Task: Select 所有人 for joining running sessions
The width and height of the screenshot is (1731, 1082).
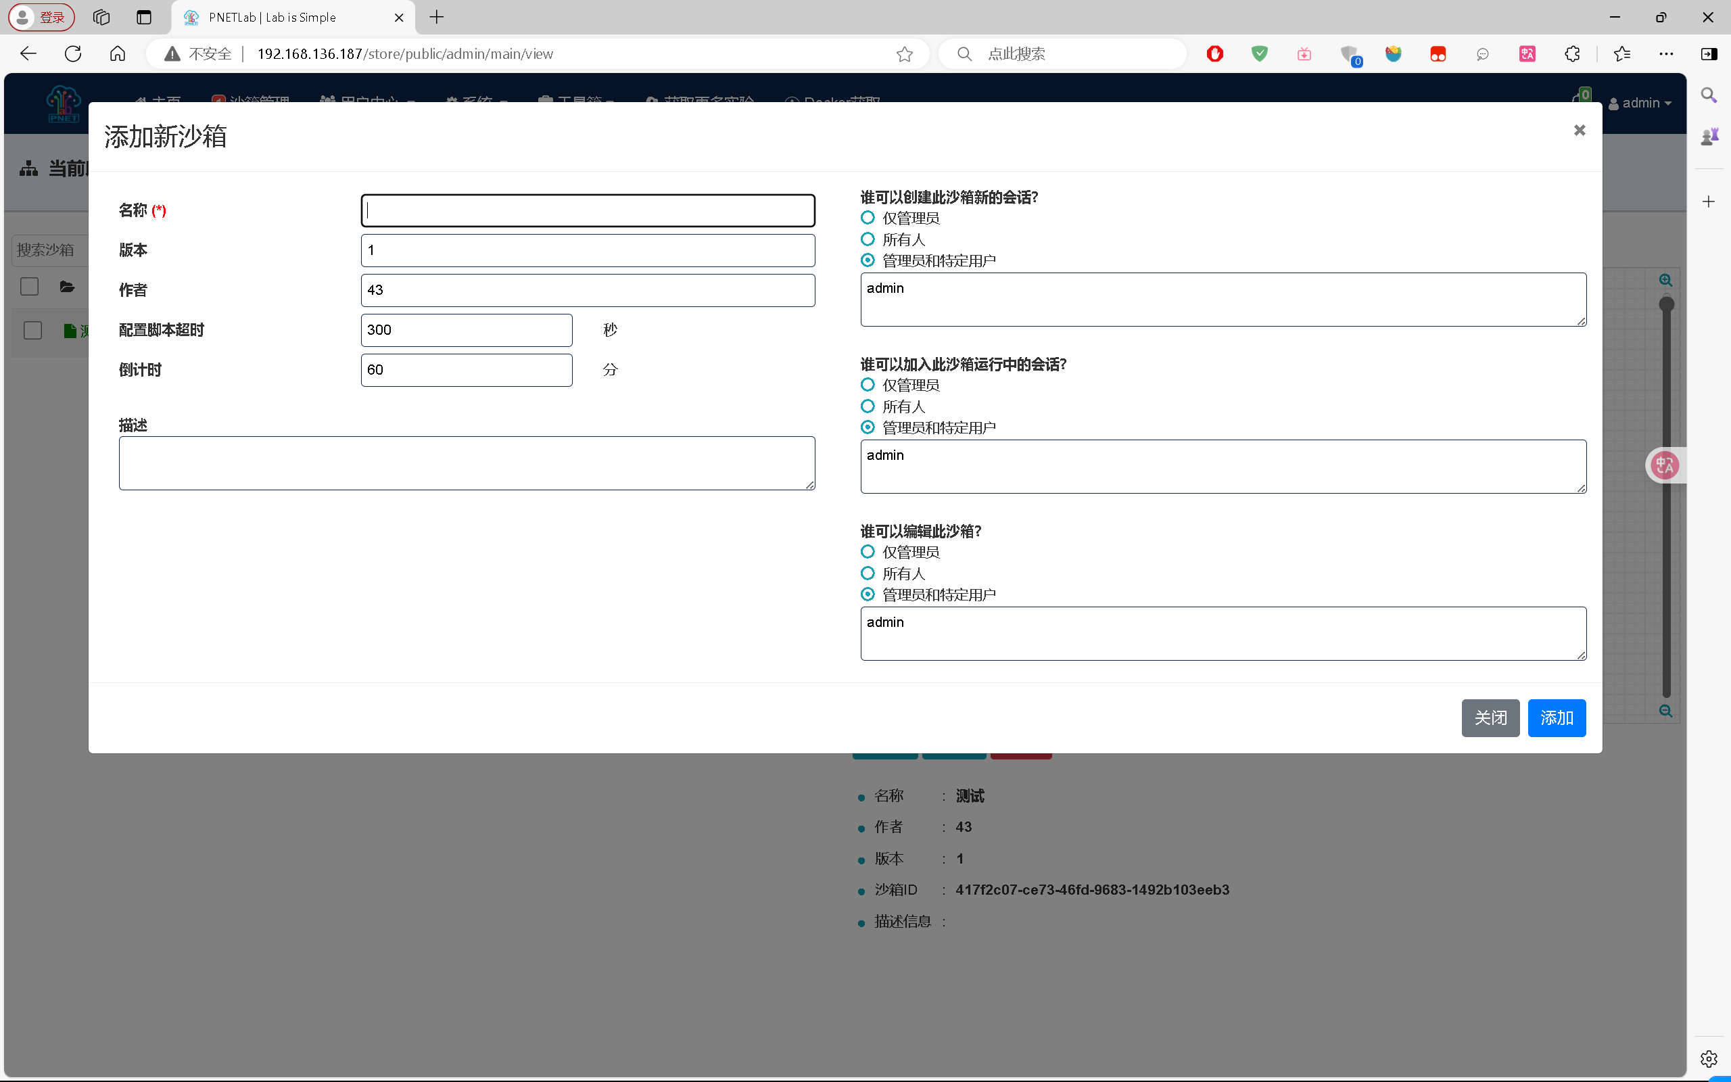Action: 868,406
